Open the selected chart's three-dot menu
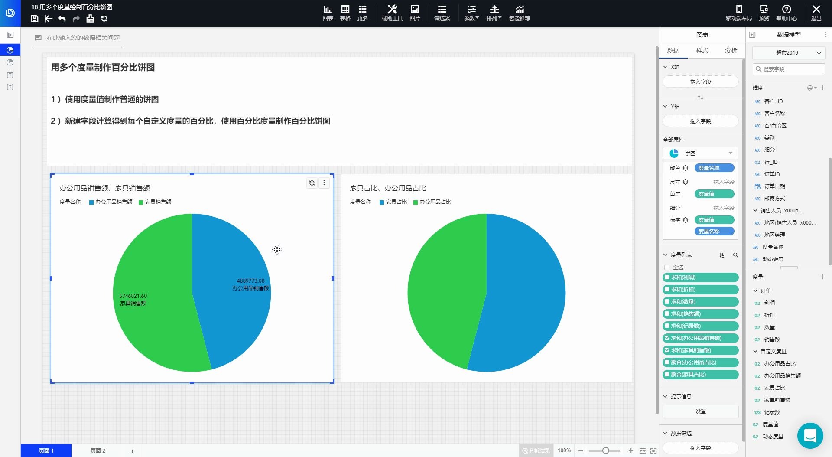The image size is (832, 457). [324, 183]
